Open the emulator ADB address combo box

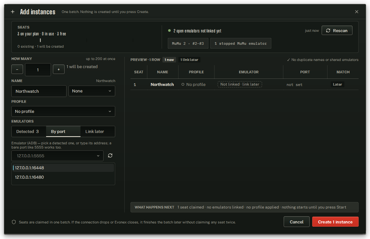point(57,156)
